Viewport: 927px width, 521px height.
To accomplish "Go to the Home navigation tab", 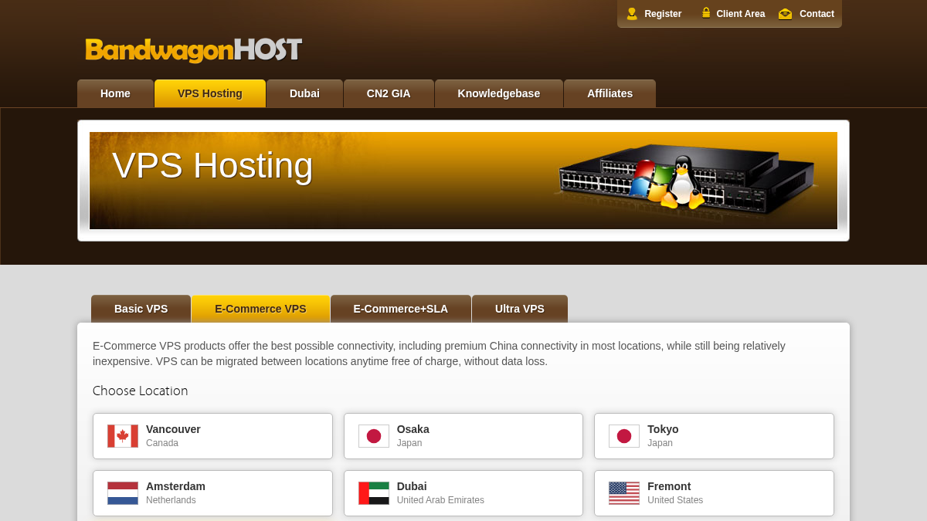I will [115, 93].
